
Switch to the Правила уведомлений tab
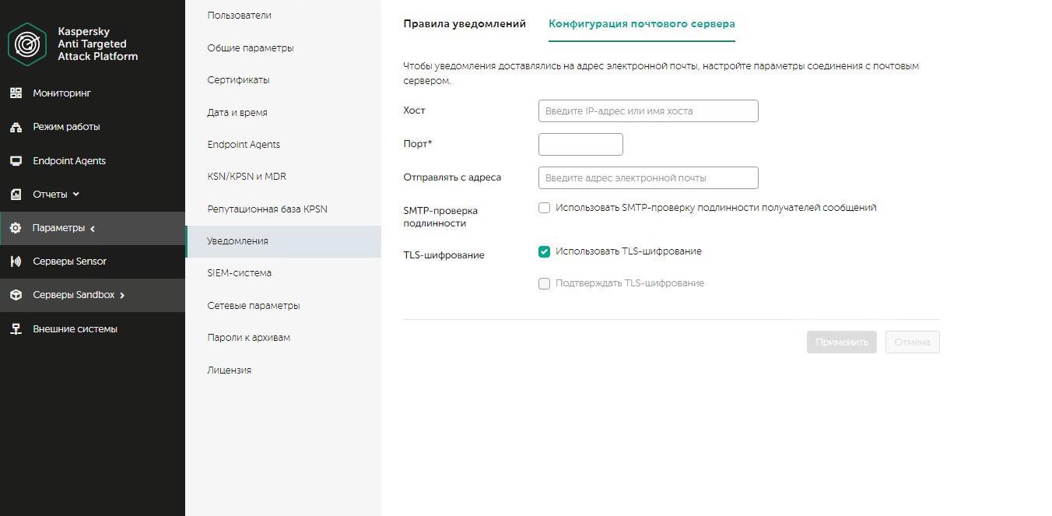465,24
